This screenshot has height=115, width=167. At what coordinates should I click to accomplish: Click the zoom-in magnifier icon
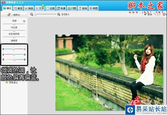point(59,14)
